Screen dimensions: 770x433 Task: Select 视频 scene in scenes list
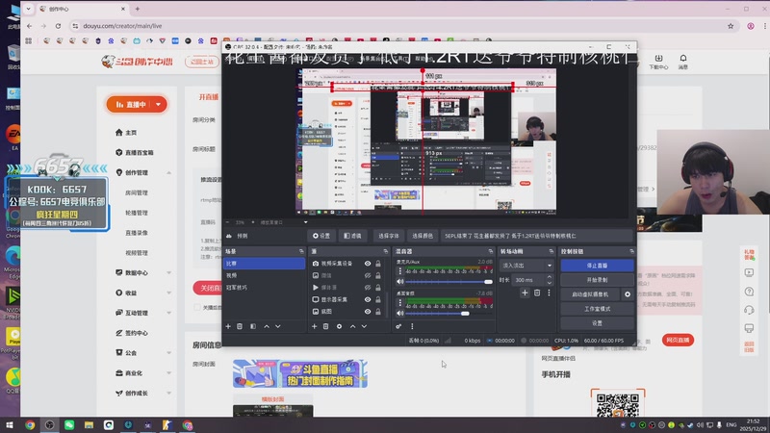264,275
